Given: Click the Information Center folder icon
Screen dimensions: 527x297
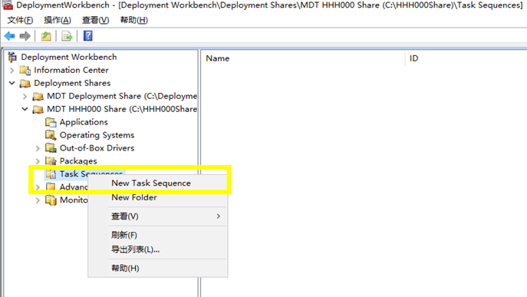Looking at the screenshot, I should [25, 70].
